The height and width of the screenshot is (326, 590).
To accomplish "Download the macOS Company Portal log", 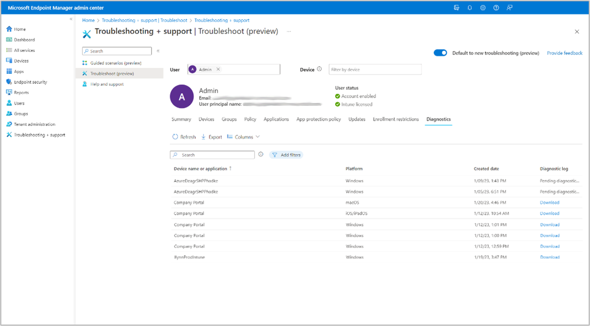I will (x=550, y=203).
